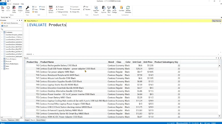The width and height of the screenshot is (222, 124).
Task: Stop viewing as role with Stop Viewing
Action: point(216,21)
